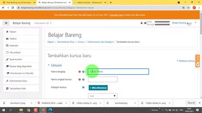Open Microsoft Edge from taskbar
This screenshot has width=202, height=113.
coord(50,110)
